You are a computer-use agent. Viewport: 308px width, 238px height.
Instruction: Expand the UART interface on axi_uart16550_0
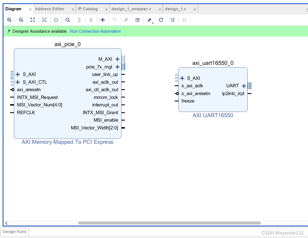244,86
